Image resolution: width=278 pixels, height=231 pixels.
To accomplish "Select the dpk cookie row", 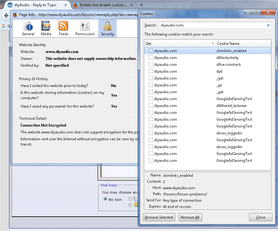I will 208,71.
